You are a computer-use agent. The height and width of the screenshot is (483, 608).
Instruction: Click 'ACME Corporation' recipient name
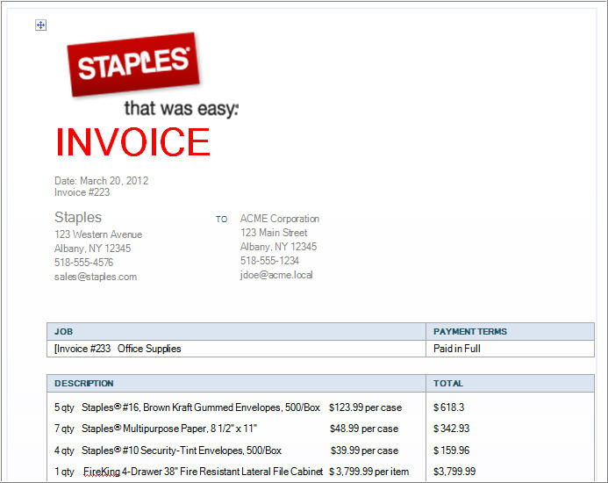click(280, 219)
